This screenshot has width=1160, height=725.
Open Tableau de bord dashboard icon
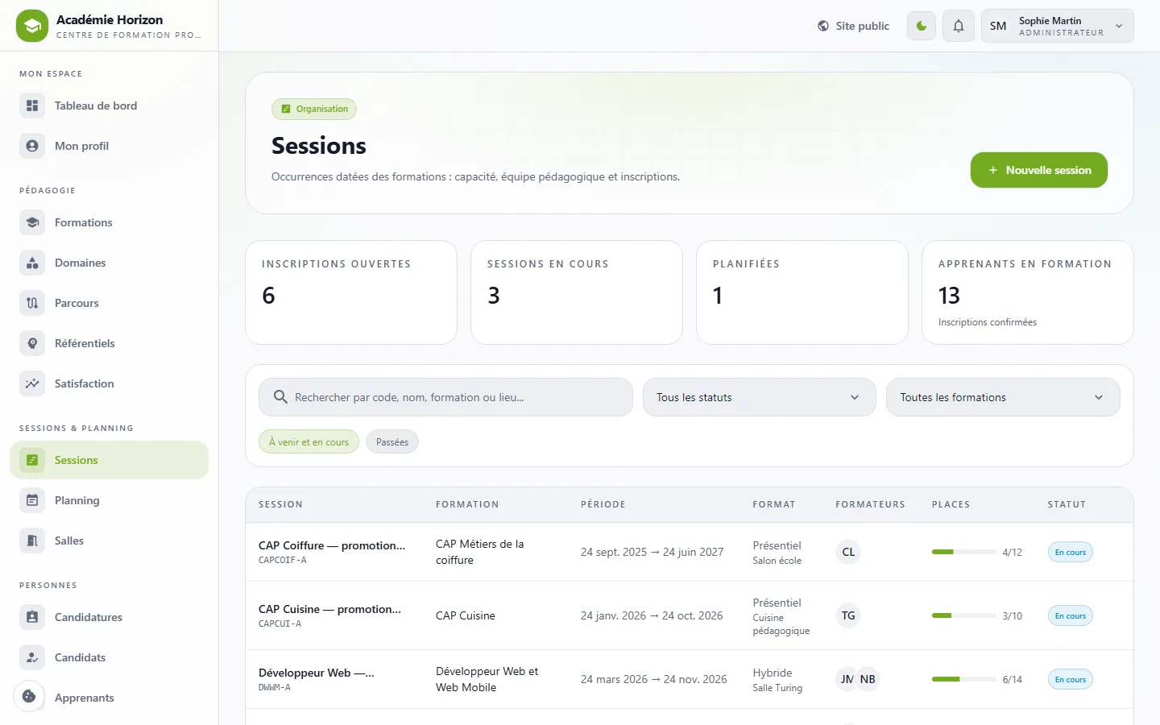[x=32, y=106]
